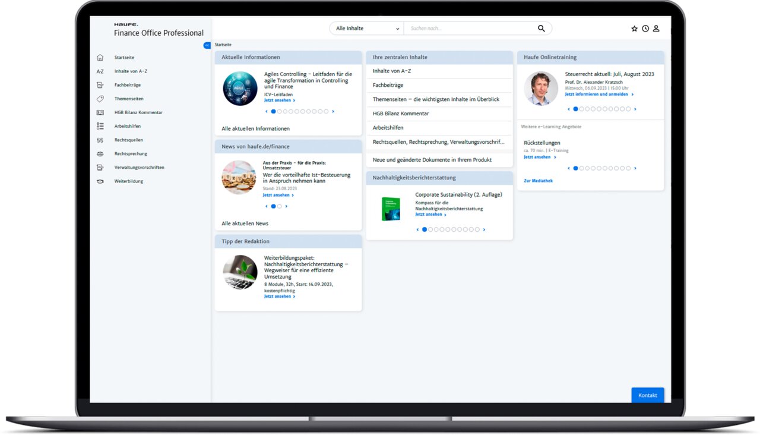Image resolution: width=760 pixels, height=435 pixels.
Task: Advance Haufe Onlinetraining carousel with right arrow
Action: click(x=635, y=109)
